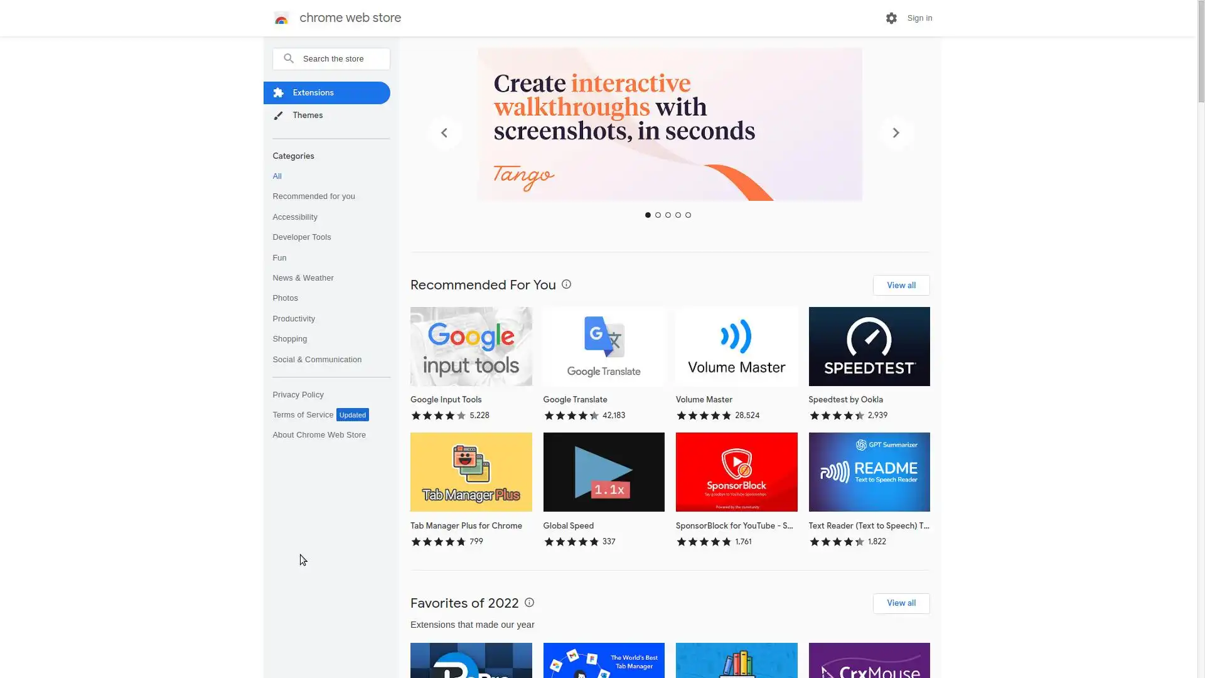Open the Google Translate extension tile
This screenshot has width=1205, height=678.
603,347
